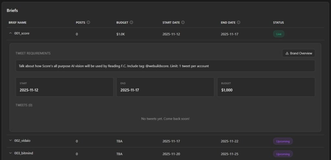Click the End Date info icon
Image resolution: width=331 pixels, height=160 pixels.
239,22
